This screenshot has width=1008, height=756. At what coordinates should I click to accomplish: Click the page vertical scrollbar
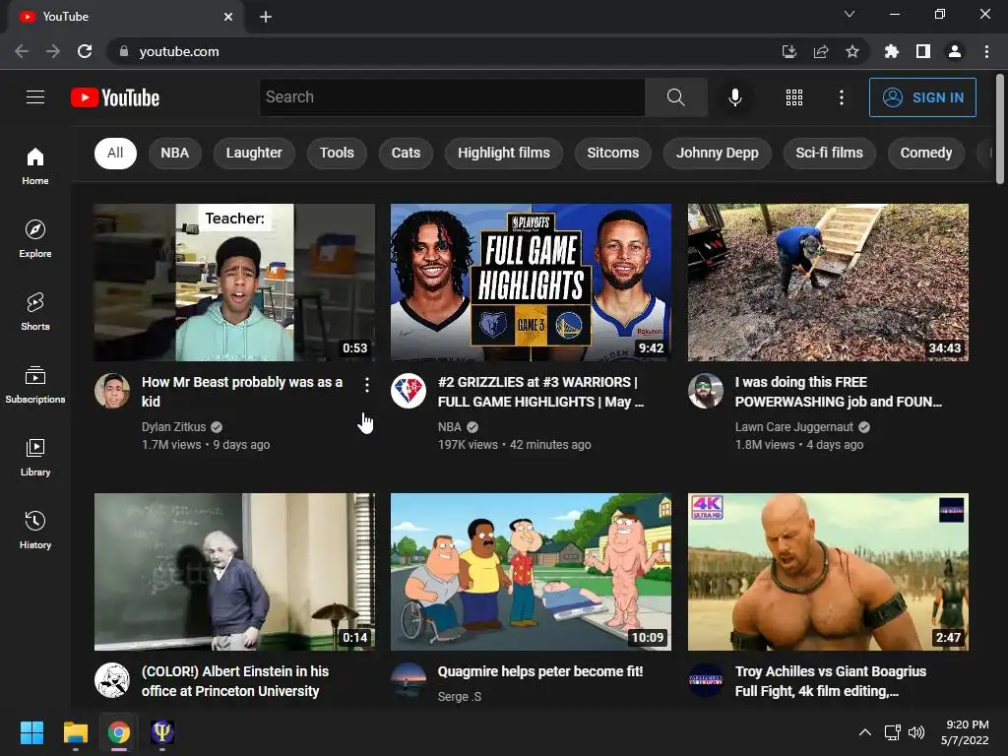(1000, 129)
